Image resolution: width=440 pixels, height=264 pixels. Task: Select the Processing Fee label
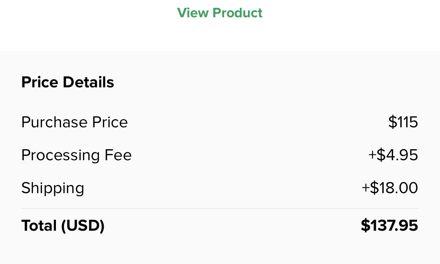76,155
